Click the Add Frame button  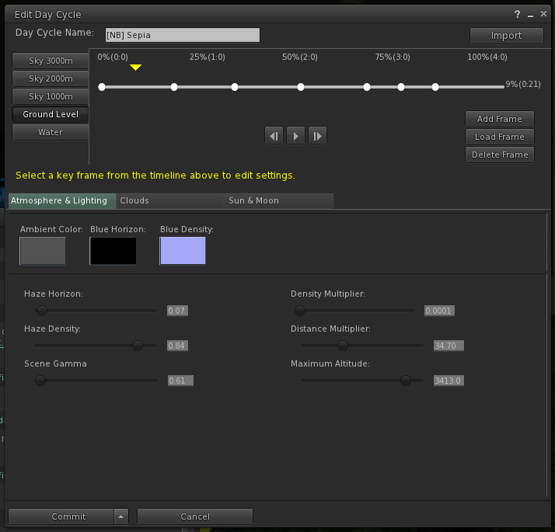tap(500, 119)
